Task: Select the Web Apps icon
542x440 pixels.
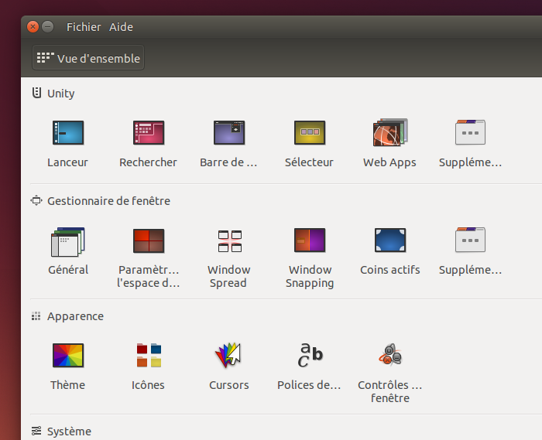Action: [x=389, y=133]
